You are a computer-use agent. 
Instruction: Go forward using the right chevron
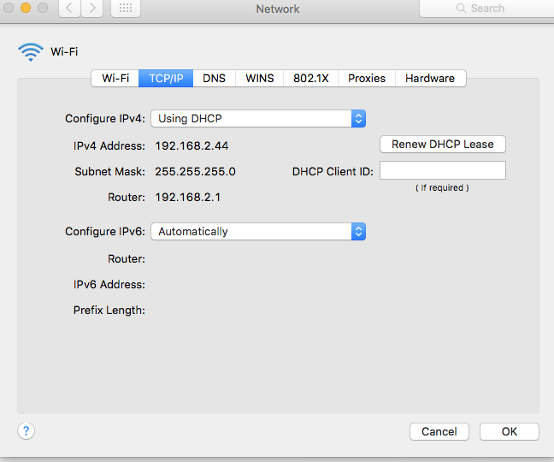click(91, 9)
